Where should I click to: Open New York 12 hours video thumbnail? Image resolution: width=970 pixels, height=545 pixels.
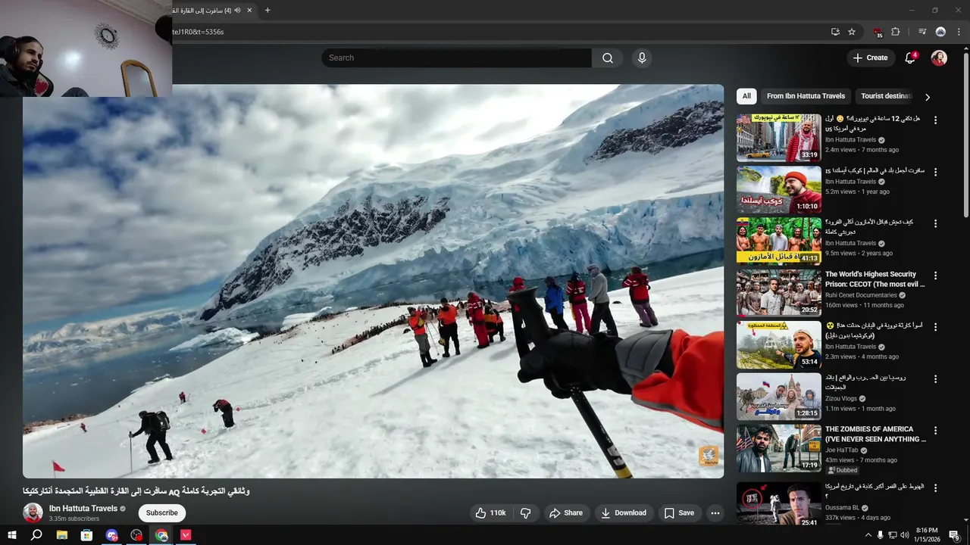(x=778, y=138)
